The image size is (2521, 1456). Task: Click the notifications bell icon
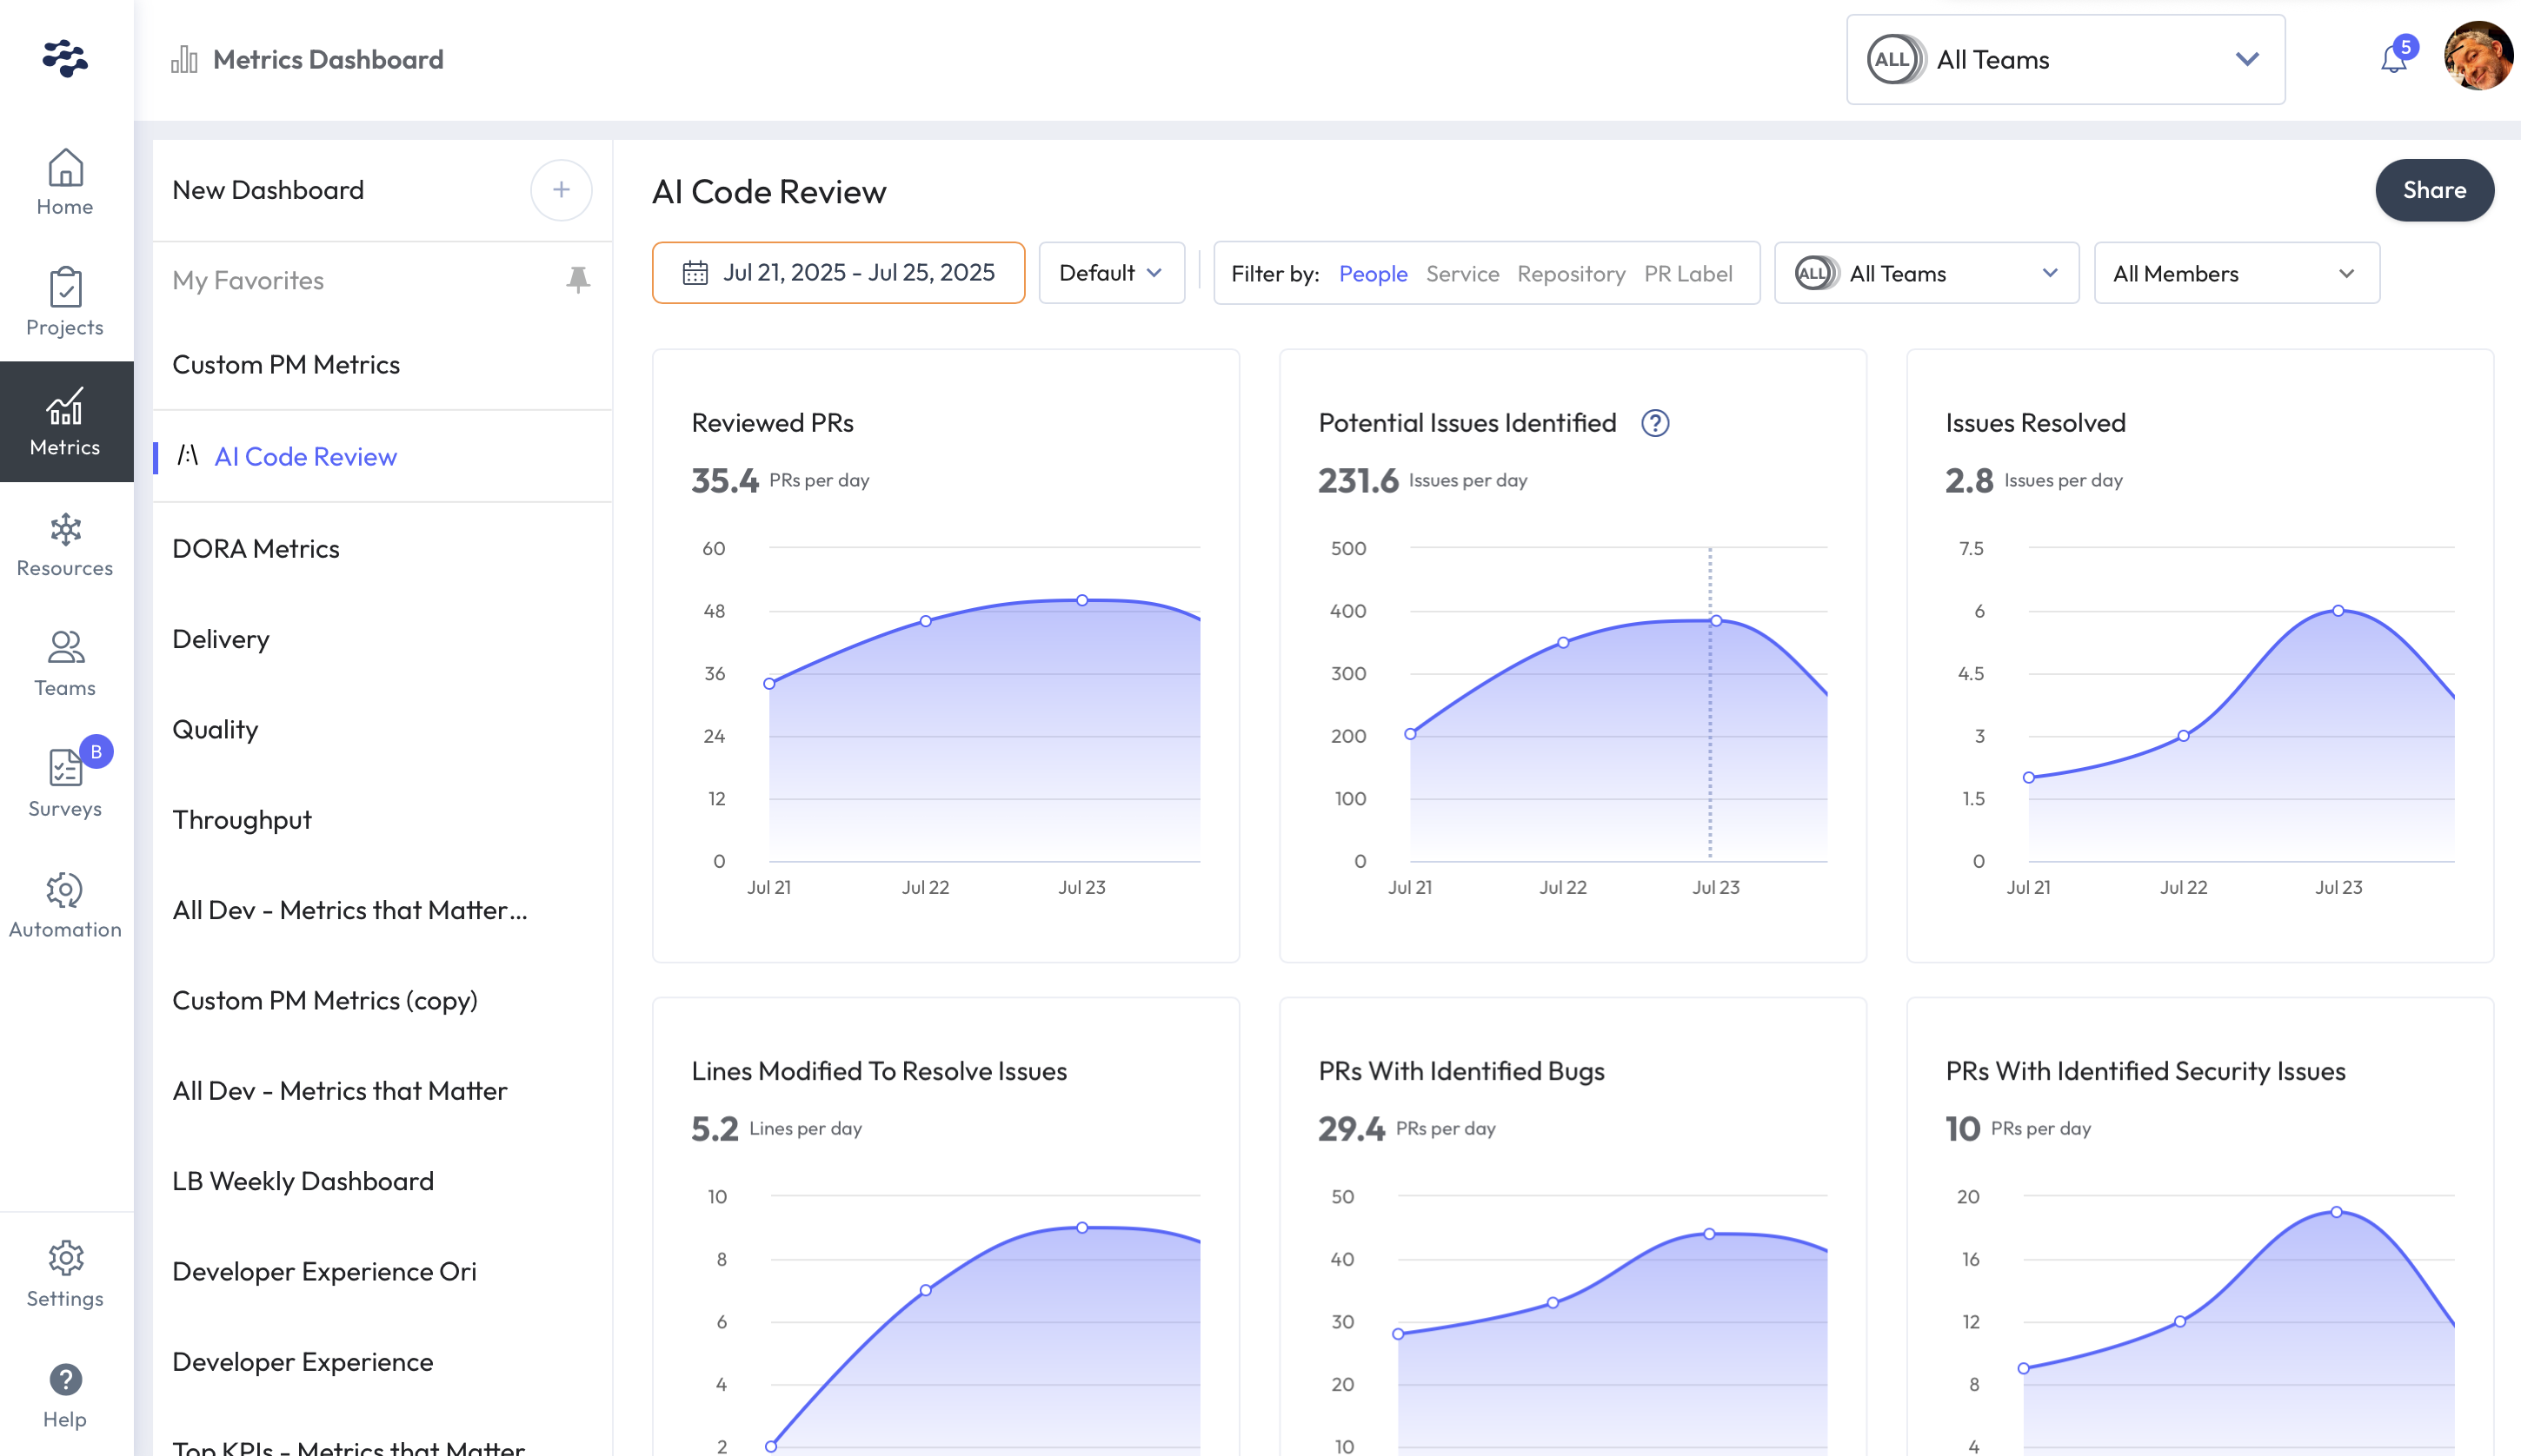[2393, 59]
